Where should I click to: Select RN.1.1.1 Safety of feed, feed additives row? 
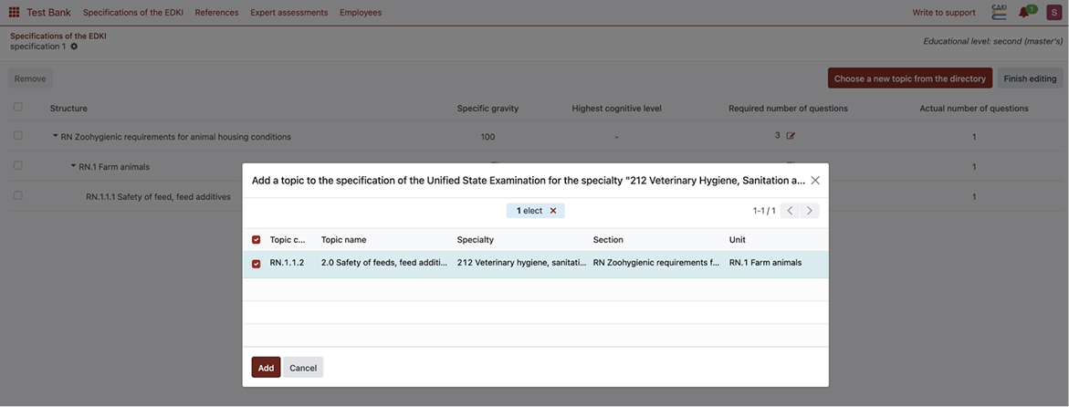tap(158, 196)
